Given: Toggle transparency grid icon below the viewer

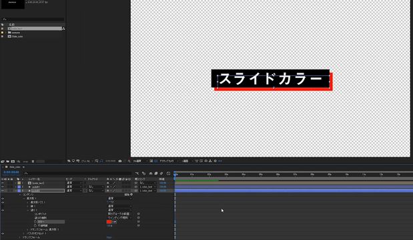Looking at the screenshot, I should (x=156, y=161).
